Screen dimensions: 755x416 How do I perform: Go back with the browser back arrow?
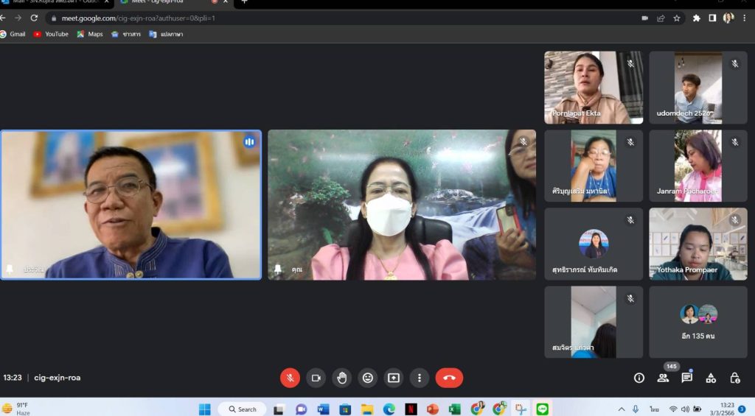point(3,18)
